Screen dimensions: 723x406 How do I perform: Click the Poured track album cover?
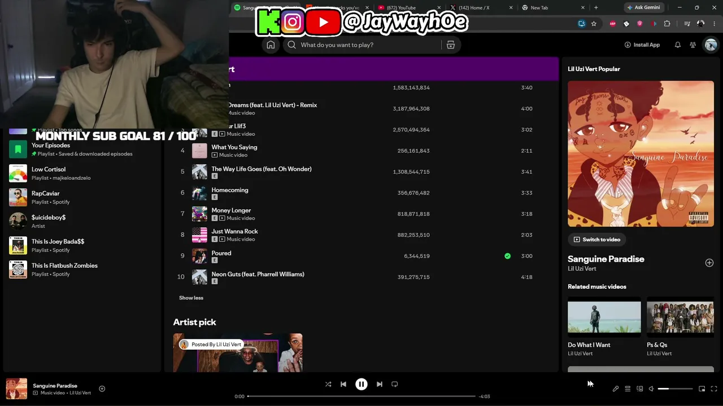pyautogui.click(x=199, y=256)
